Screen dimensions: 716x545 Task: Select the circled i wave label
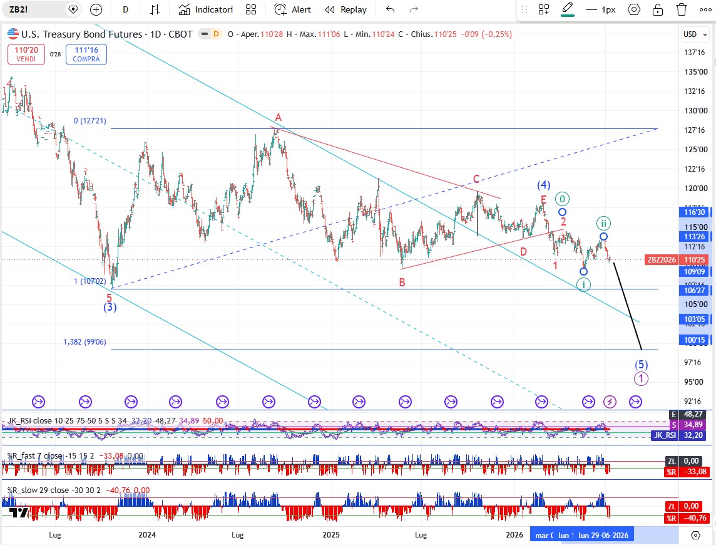[x=583, y=285]
